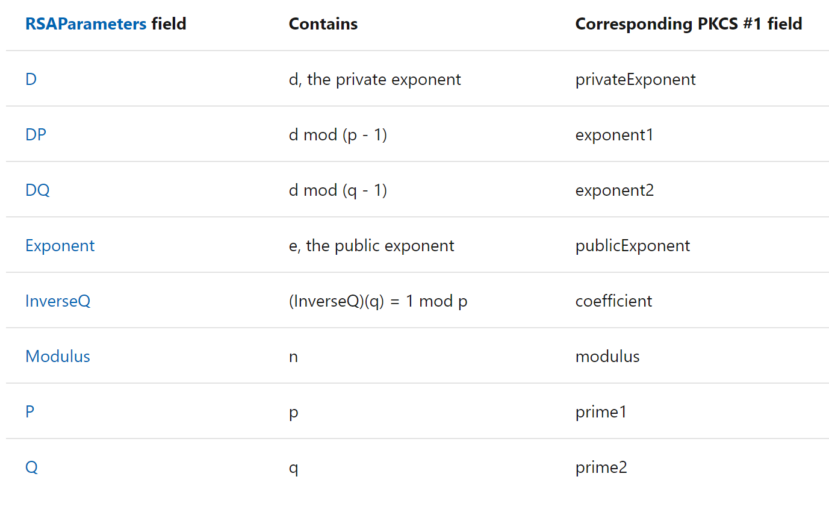This screenshot has width=829, height=506.
Task: Follow the P field link
Action: pos(30,412)
